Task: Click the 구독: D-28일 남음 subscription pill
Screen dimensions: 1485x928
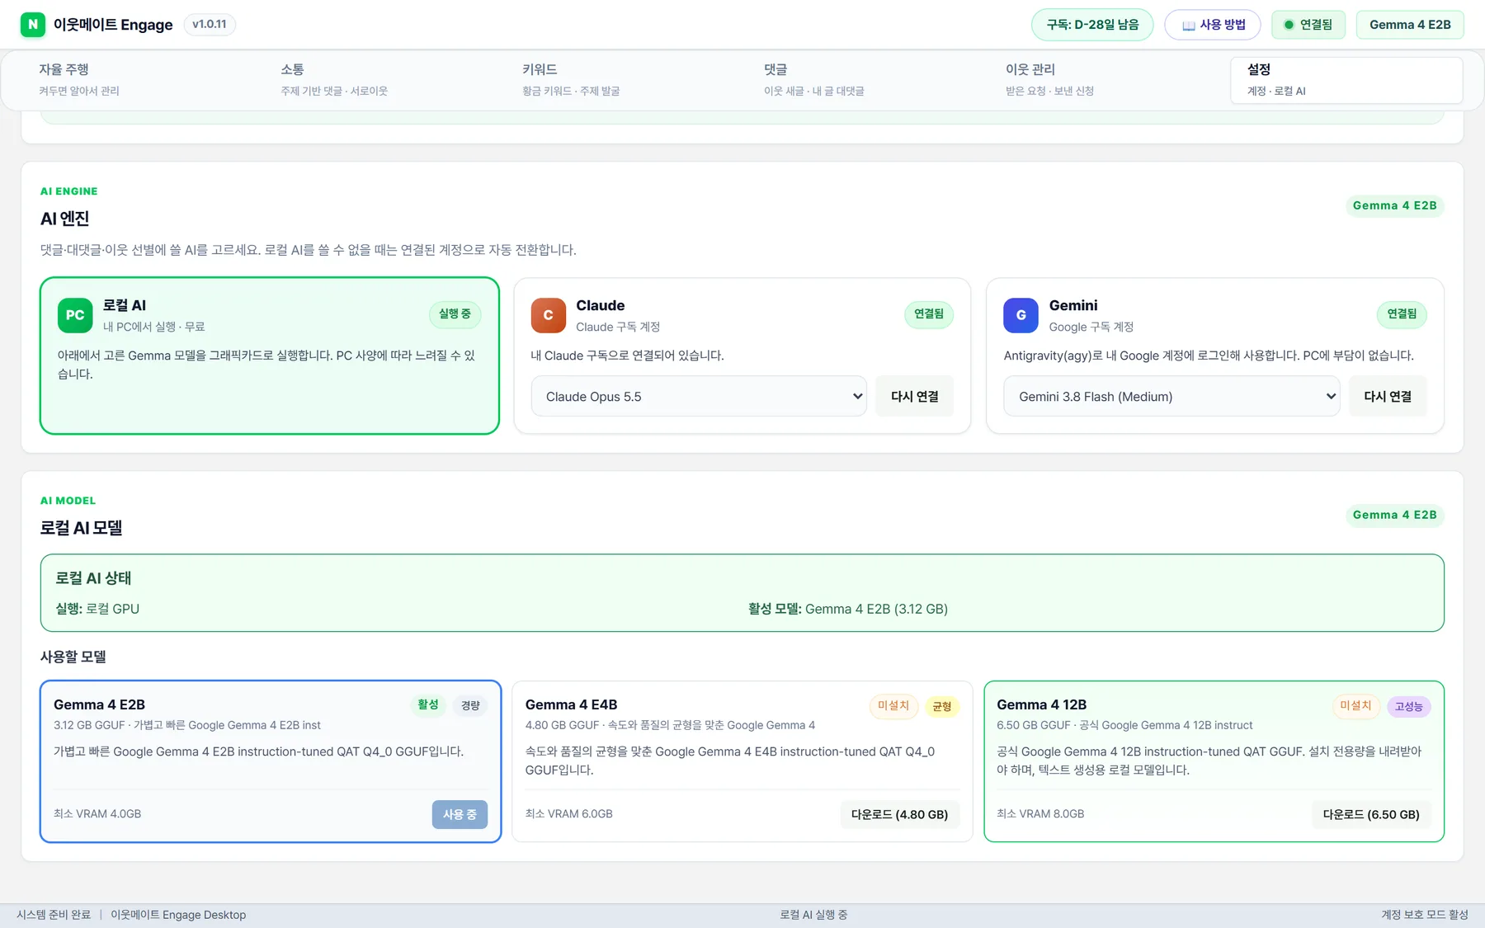Action: 1092,25
